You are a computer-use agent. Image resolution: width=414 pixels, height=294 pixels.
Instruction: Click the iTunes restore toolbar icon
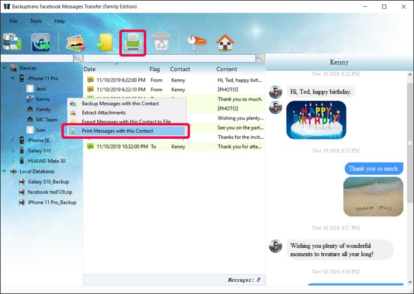click(40, 42)
